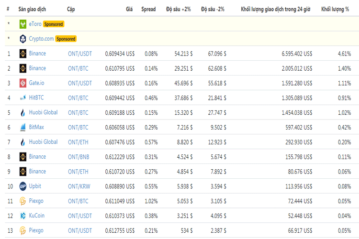Sort by Khối lượng % column header
Image resolution: width=359 pixels, height=239 pixels.
point(335,9)
